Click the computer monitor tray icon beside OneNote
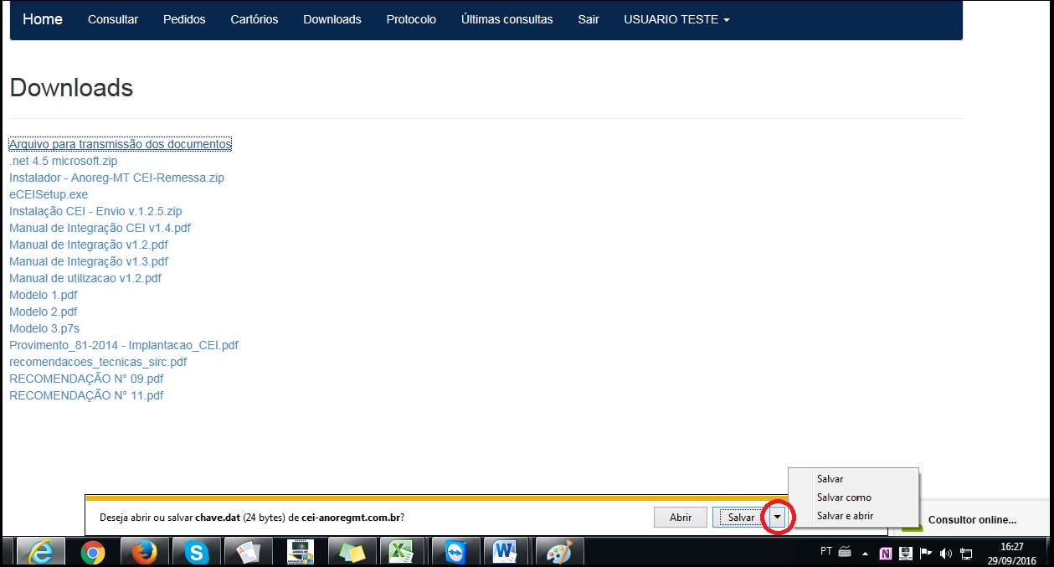 pos(906,553)
